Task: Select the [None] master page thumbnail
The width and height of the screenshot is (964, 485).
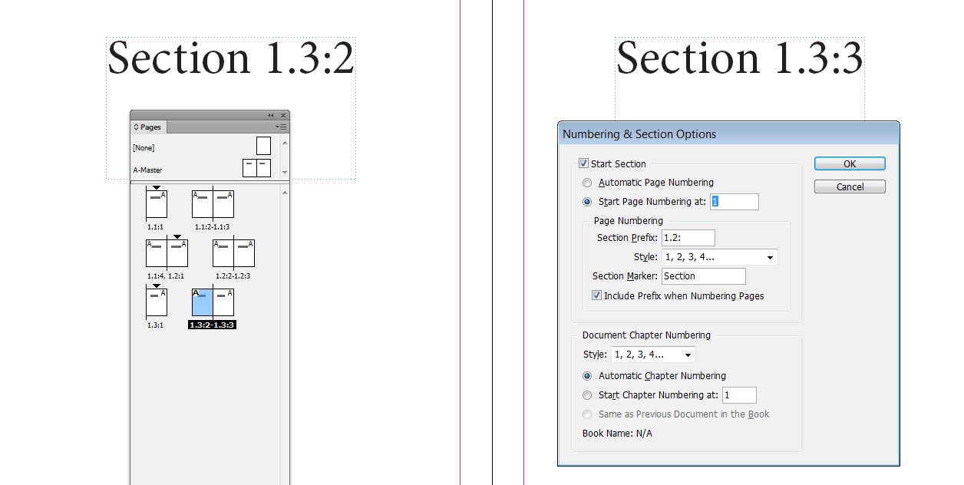Action: 263,146
